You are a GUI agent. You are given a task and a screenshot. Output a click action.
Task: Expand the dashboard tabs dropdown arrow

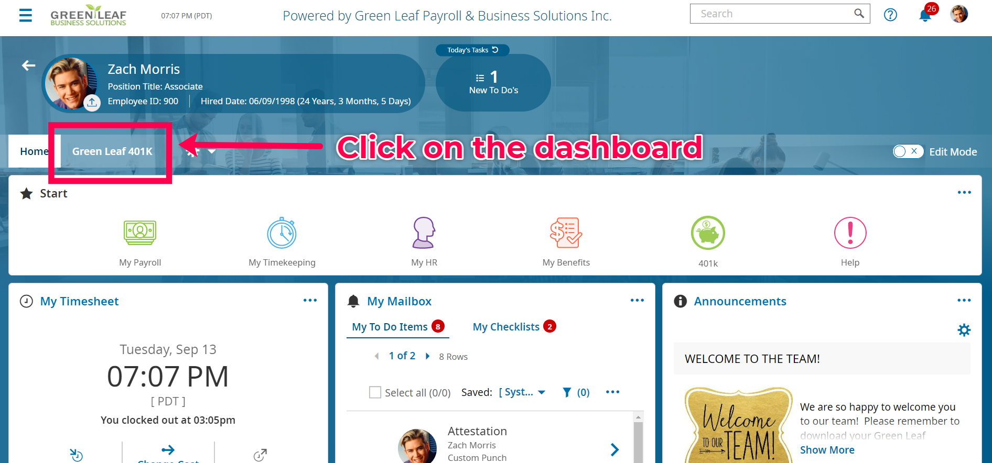(212, 151)
